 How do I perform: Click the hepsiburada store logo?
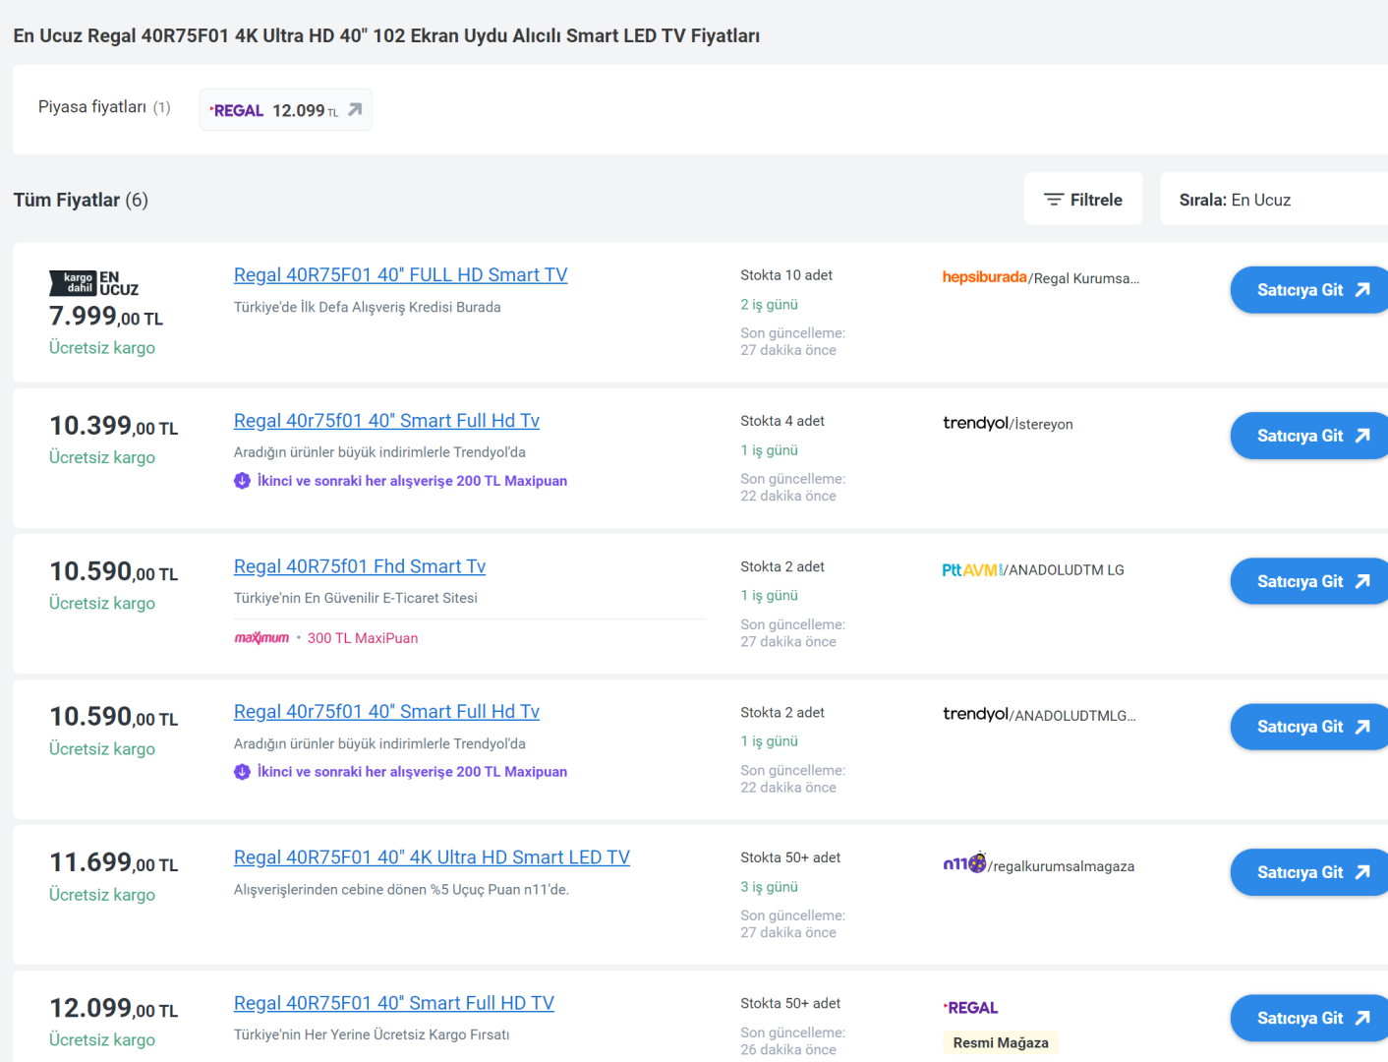coord(984,277)
